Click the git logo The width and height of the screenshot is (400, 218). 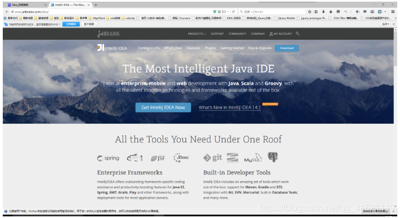coord(213,158)
